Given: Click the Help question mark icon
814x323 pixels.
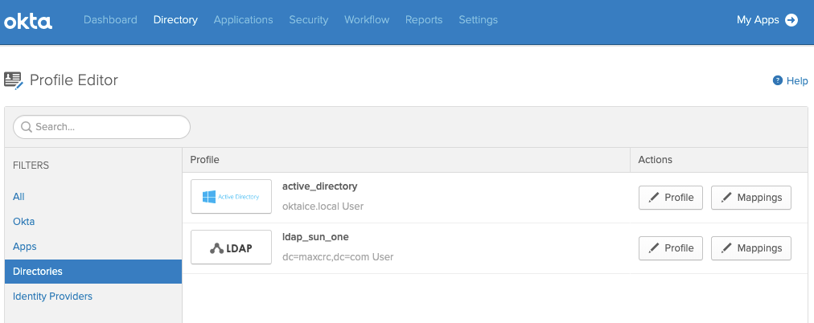Looking at the screenshot, I should click(778, 80).
